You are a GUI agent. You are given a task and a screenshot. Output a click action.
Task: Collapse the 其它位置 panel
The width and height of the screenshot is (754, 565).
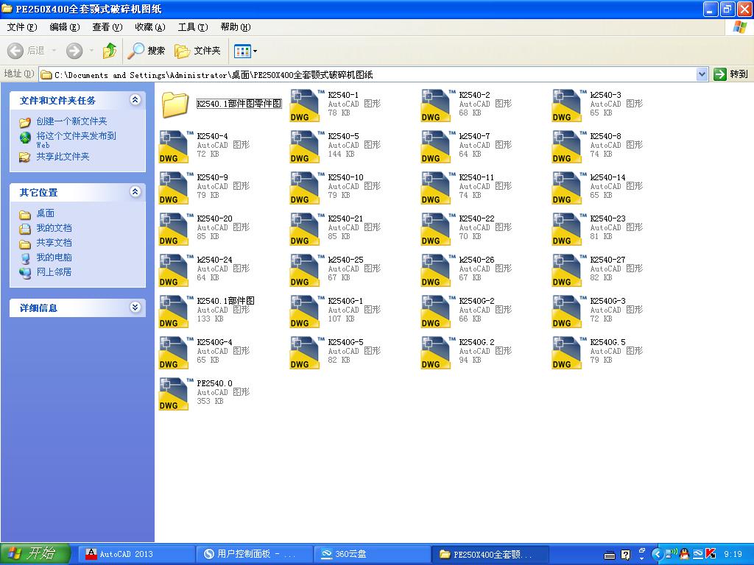point(135,192)
